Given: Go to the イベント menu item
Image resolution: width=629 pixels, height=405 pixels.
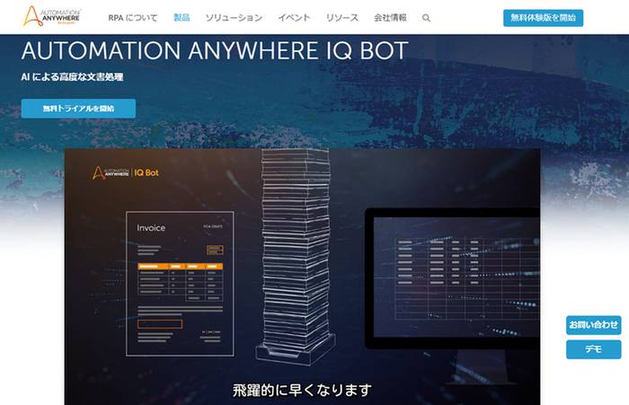Looking at the screenshot, I should click(x=294, y=18).
